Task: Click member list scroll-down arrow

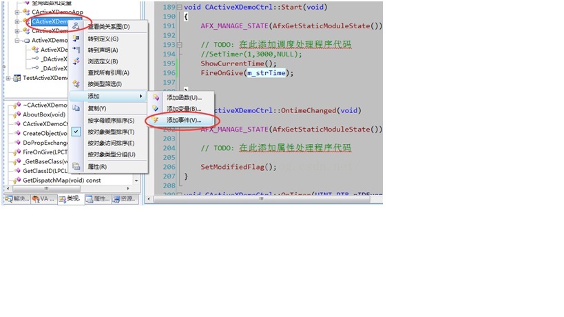Action: pyautogui.click(x=136, y=181)
